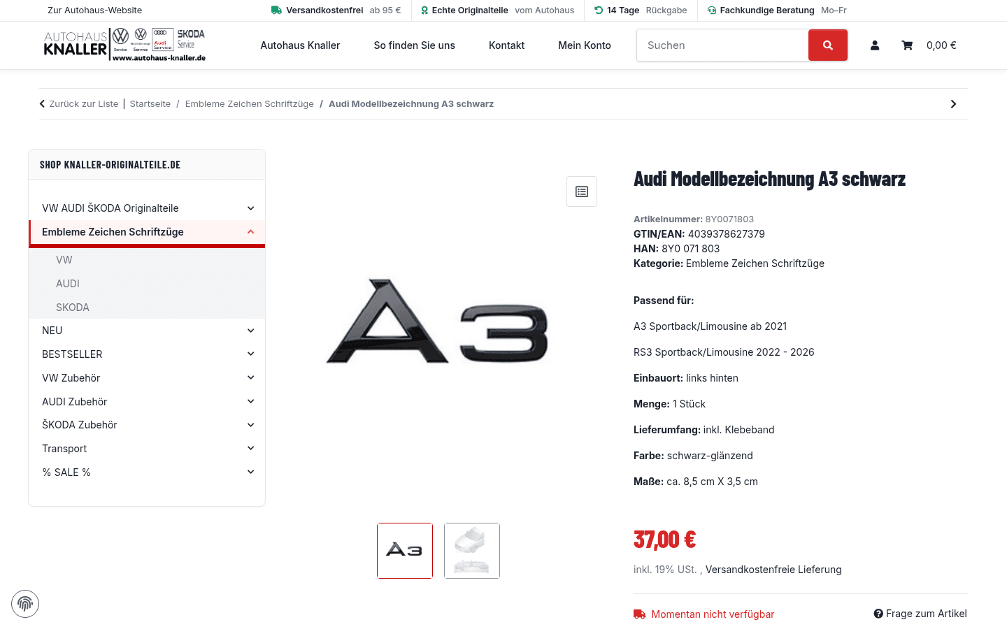Expand the AUDI Zubehör category
The image size is (1007, 629).
[x=250, y=402]
